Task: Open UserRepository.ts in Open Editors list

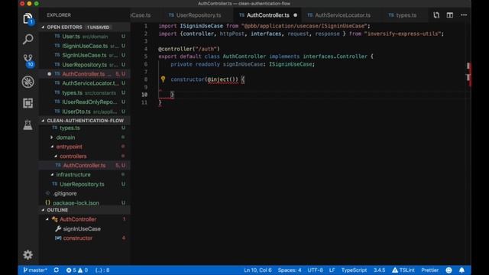Action: 84,64
